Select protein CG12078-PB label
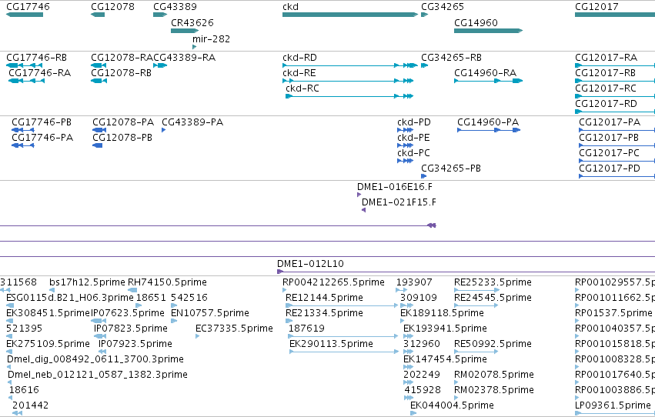 122,138
